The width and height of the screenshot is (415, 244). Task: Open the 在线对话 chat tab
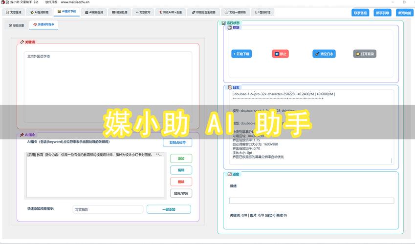tap(262, 12)
